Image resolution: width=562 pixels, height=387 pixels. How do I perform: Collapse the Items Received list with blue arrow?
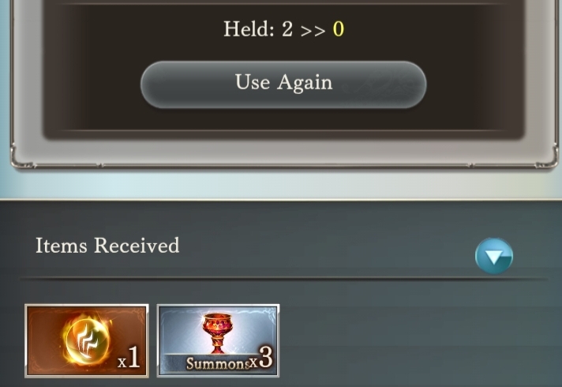click(x=494, y=256)
